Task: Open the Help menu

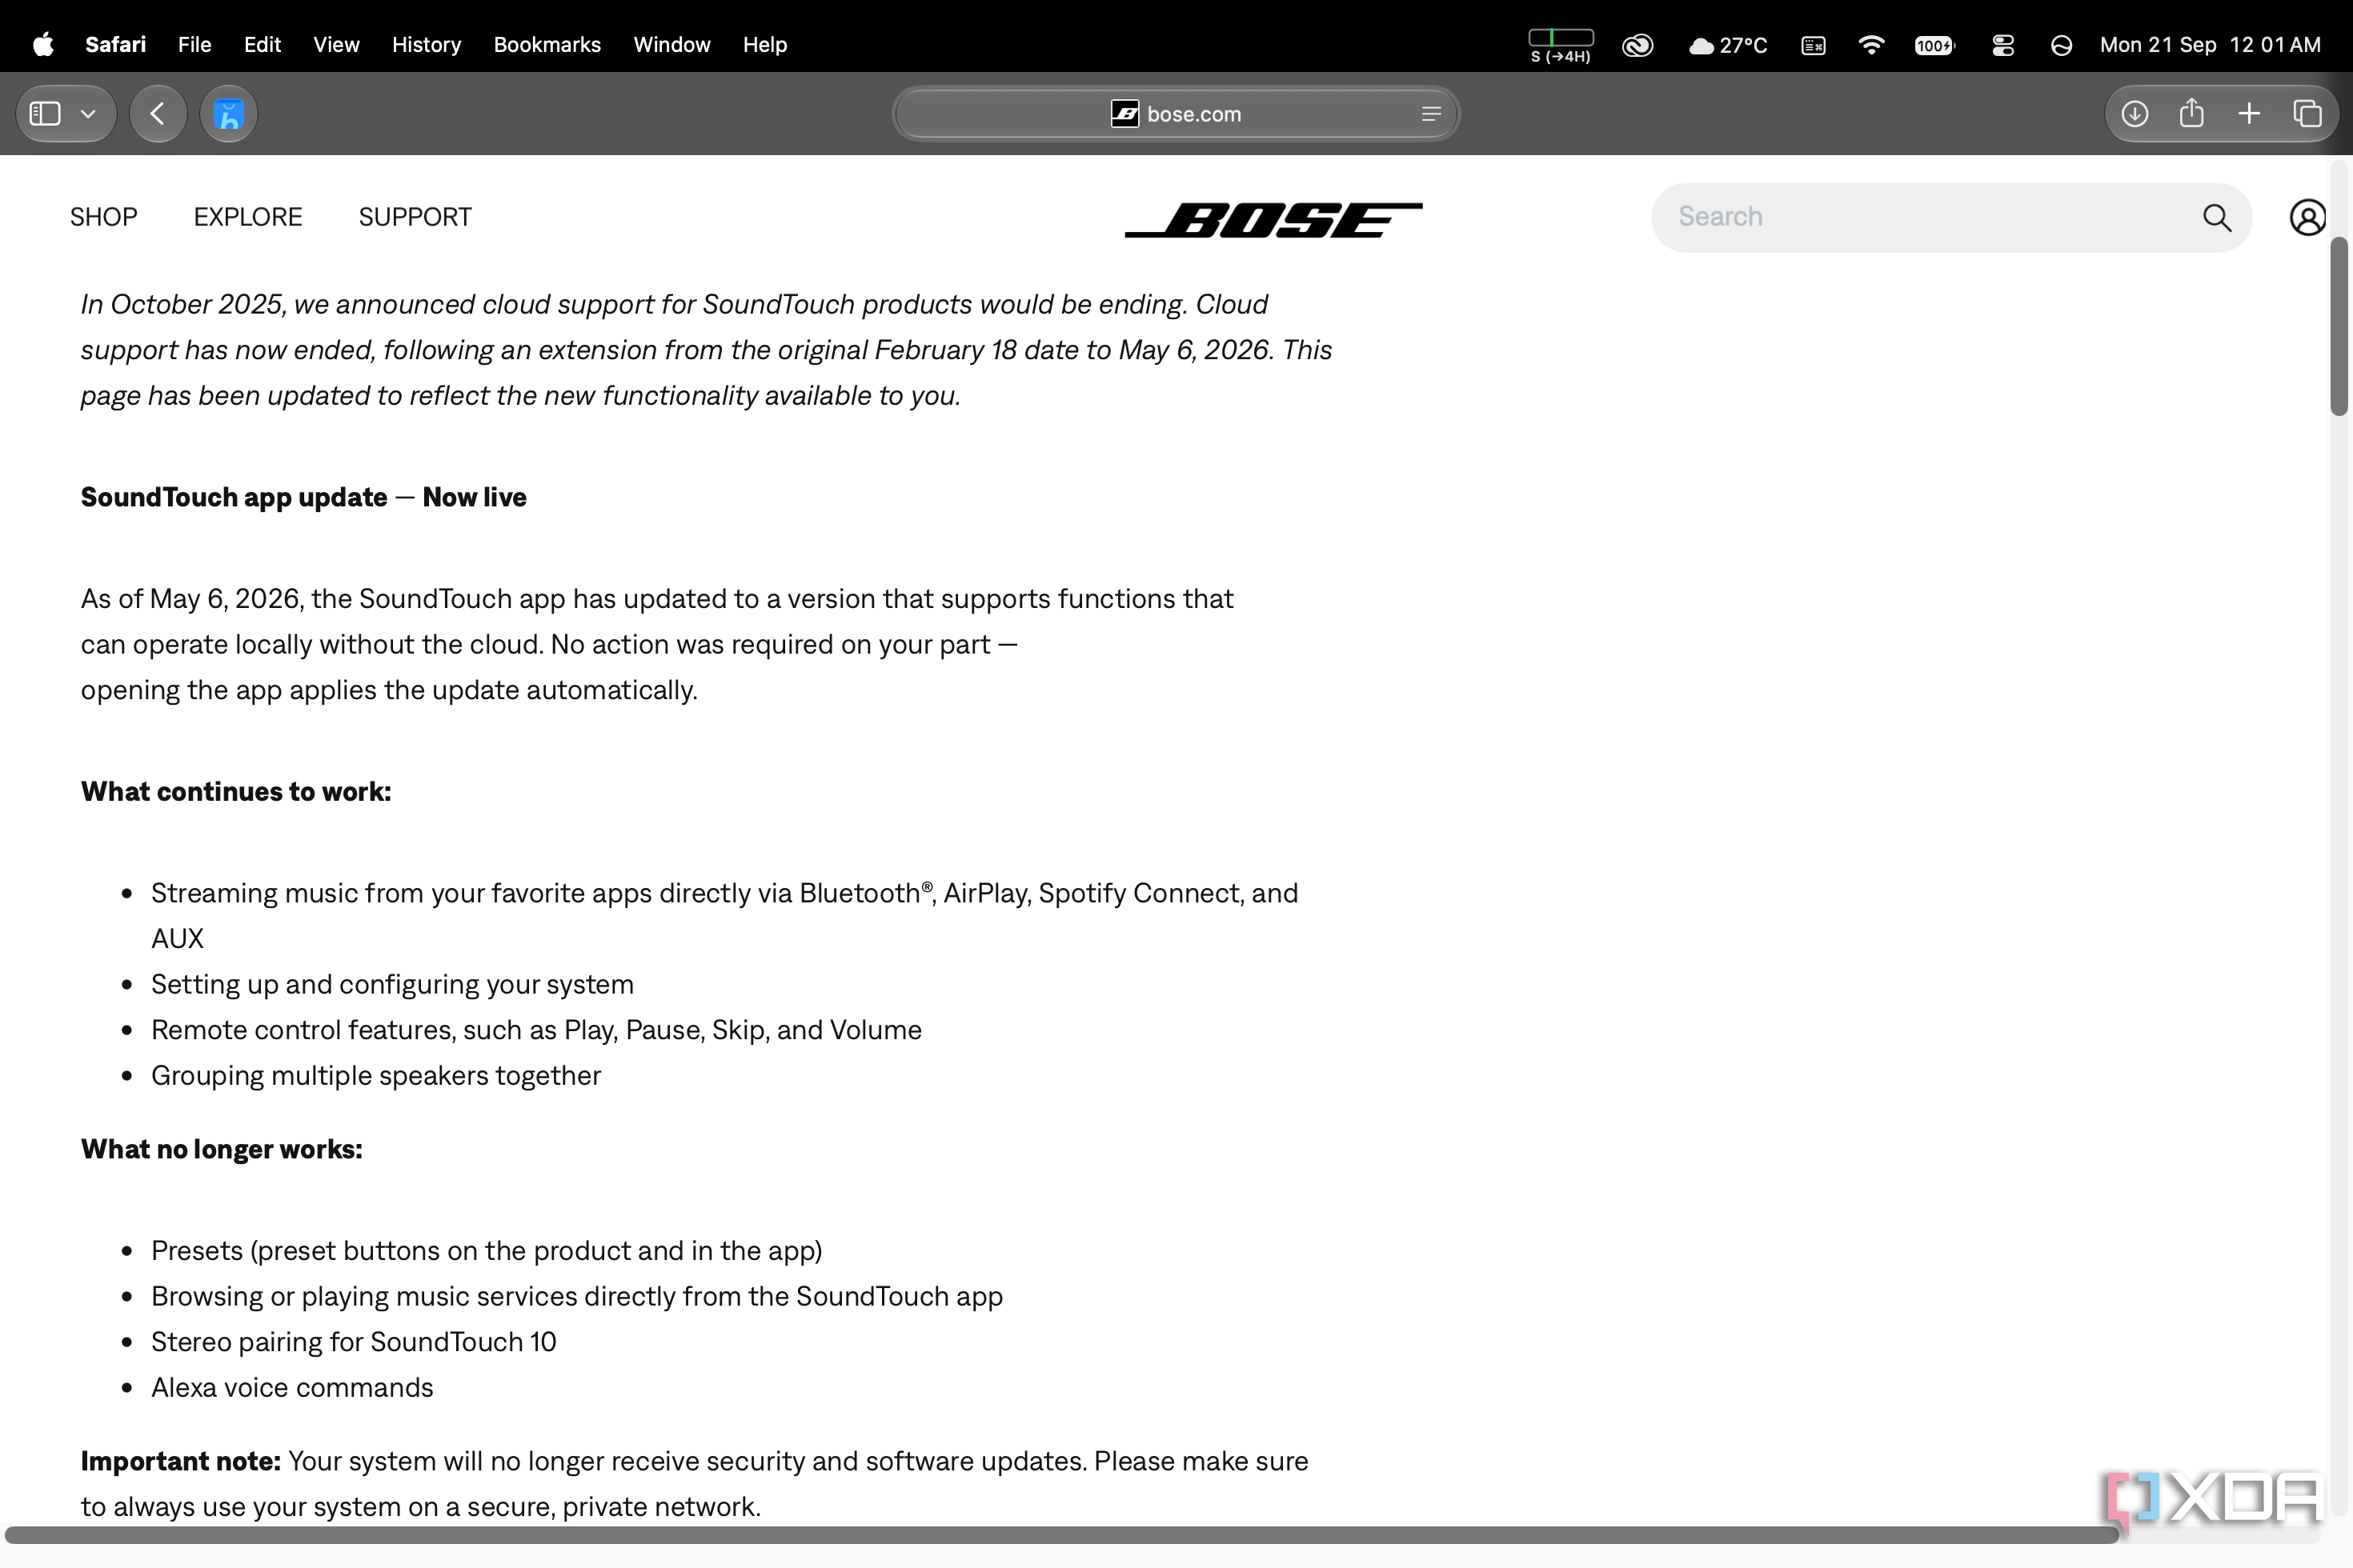Action: [765, 45]
